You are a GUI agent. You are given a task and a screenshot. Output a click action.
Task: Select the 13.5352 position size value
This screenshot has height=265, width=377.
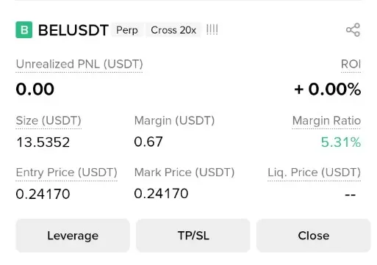[43, 142]
